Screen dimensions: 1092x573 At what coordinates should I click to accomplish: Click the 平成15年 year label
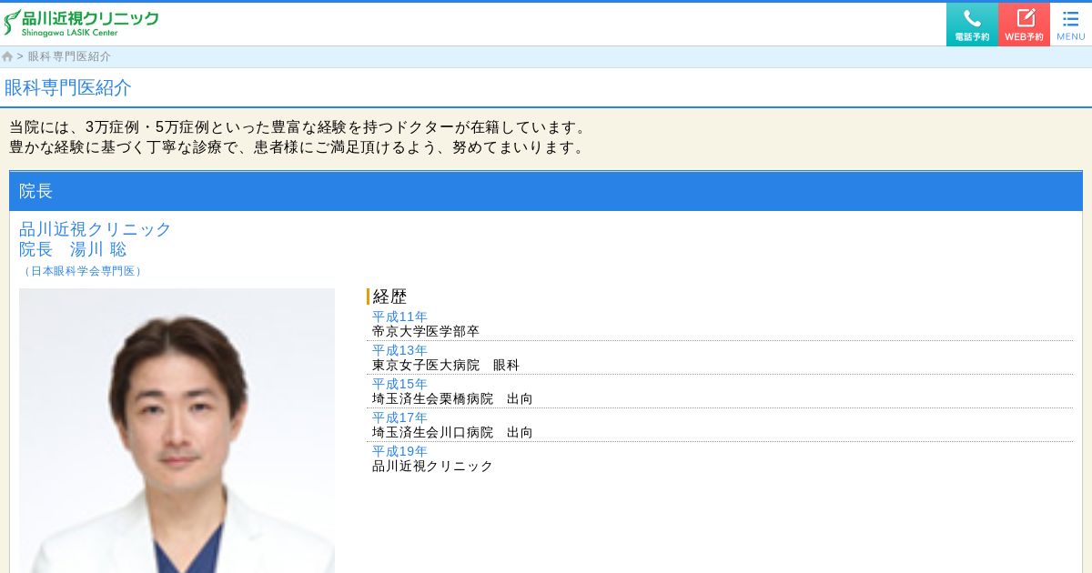point(399,384)
